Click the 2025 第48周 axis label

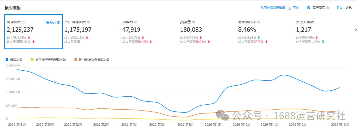(17, 124)
